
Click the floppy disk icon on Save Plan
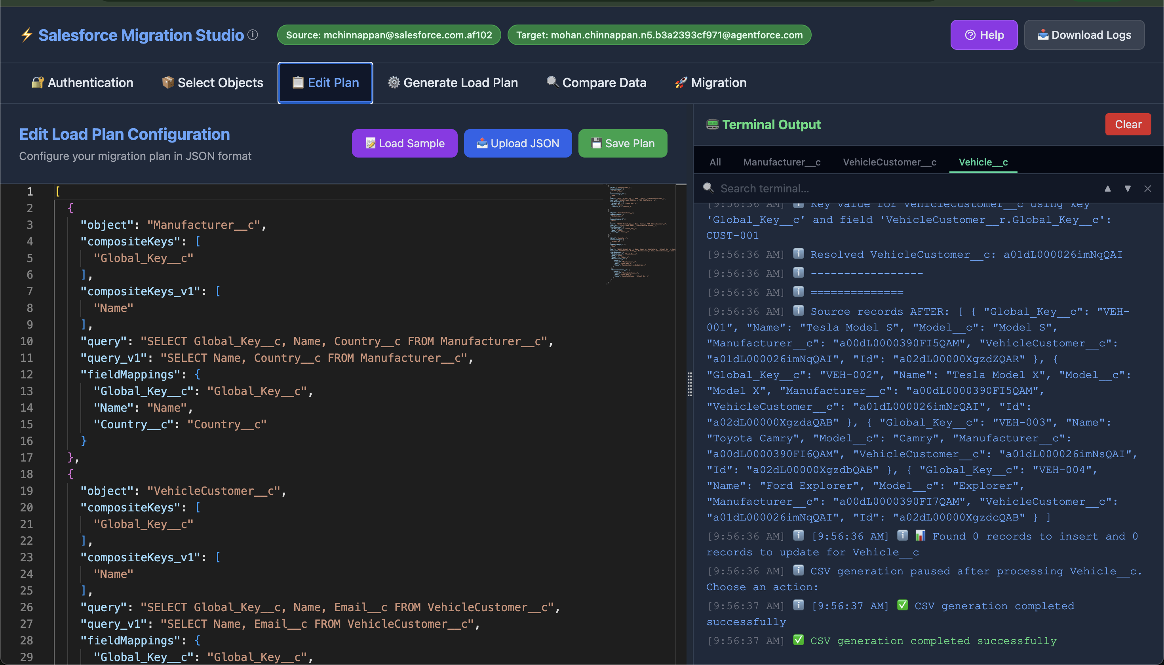point(597,143)
